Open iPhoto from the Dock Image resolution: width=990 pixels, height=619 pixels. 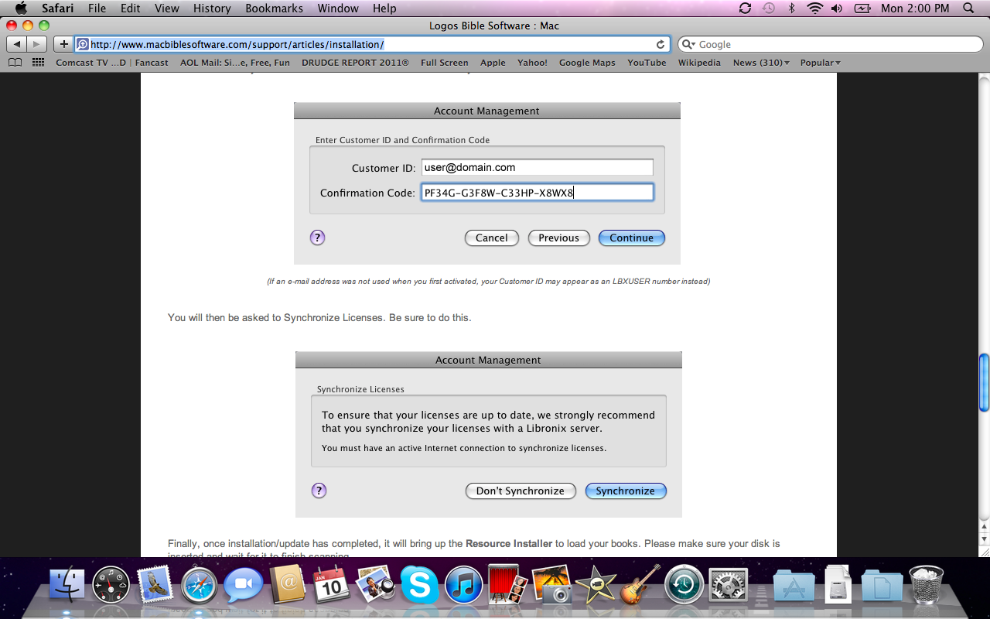click(552, 584)
